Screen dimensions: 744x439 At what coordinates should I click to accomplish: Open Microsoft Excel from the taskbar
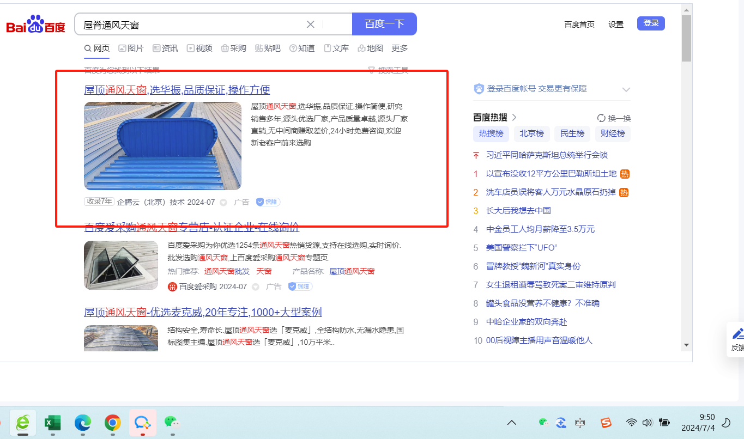pos(52,422)
